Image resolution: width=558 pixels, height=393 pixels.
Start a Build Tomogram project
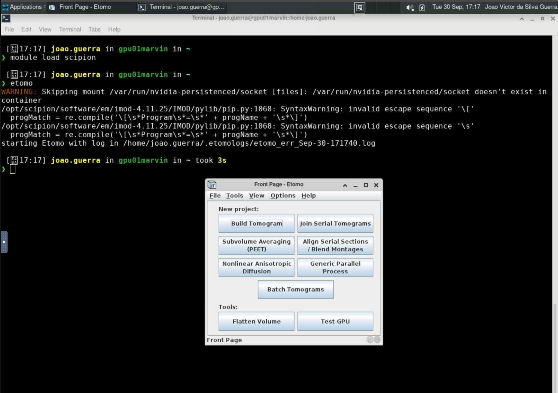click(x=256, y=223)
